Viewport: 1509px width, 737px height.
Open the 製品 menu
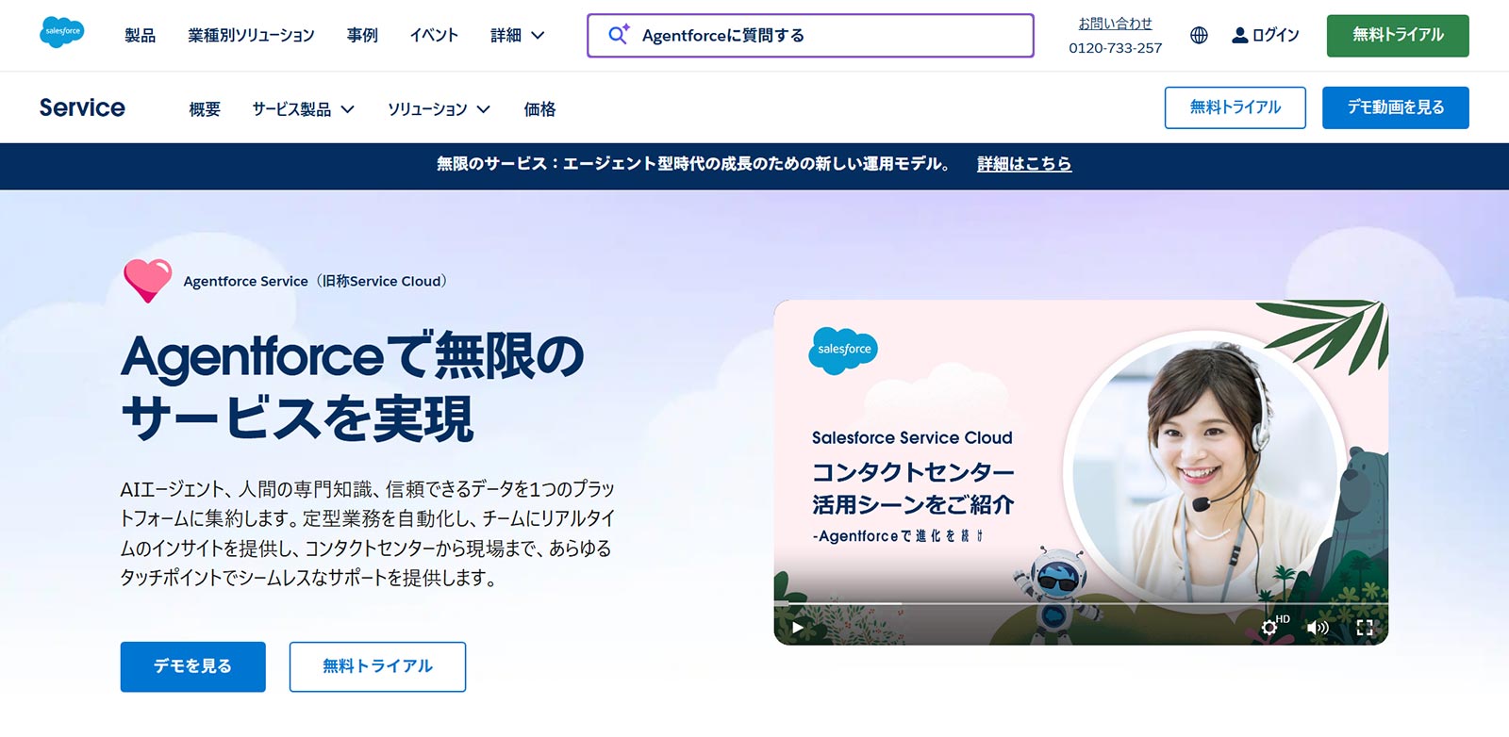140,35
